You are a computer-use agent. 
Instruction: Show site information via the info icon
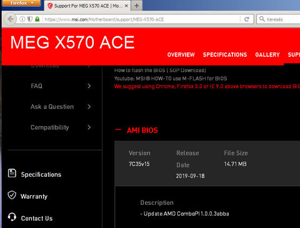coord(22,19)
